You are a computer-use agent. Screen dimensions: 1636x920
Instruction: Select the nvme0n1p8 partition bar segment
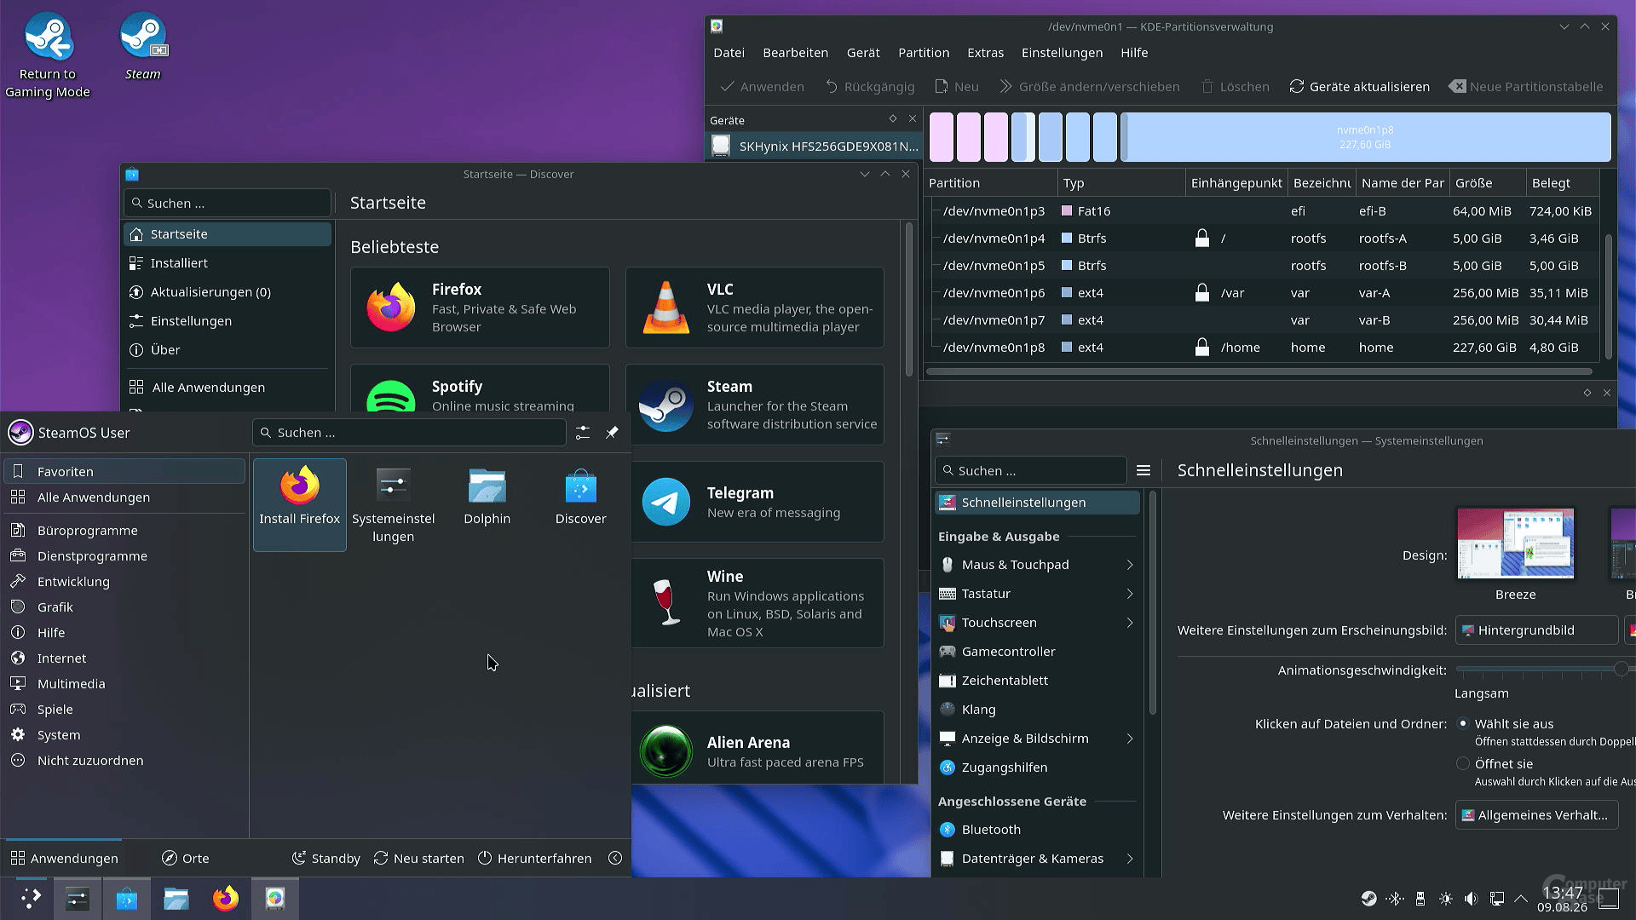[x=1366, y=137]
